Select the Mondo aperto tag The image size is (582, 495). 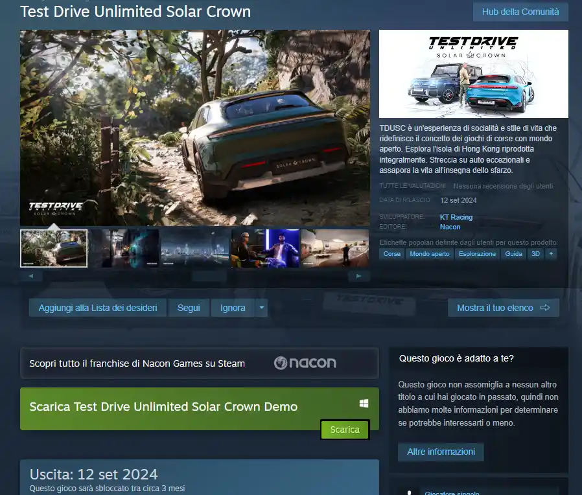coord(430,254)
